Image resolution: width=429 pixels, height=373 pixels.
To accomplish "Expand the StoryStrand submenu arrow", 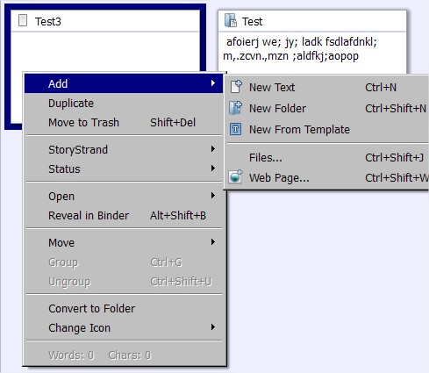I will coord(213,149).
